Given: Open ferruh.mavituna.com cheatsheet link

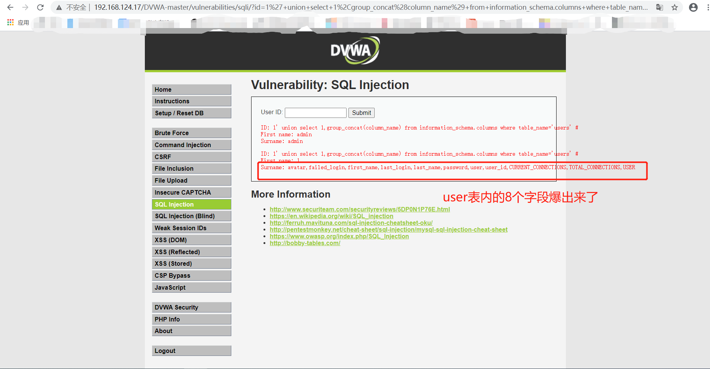Looking at the screenshot, I should (351, 223).
